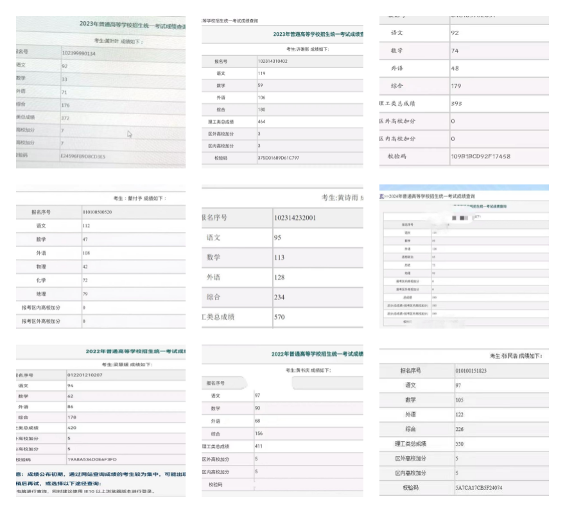Select the 数学 score value 90
This screenshot has height=513, width=565.
point(257,408)
